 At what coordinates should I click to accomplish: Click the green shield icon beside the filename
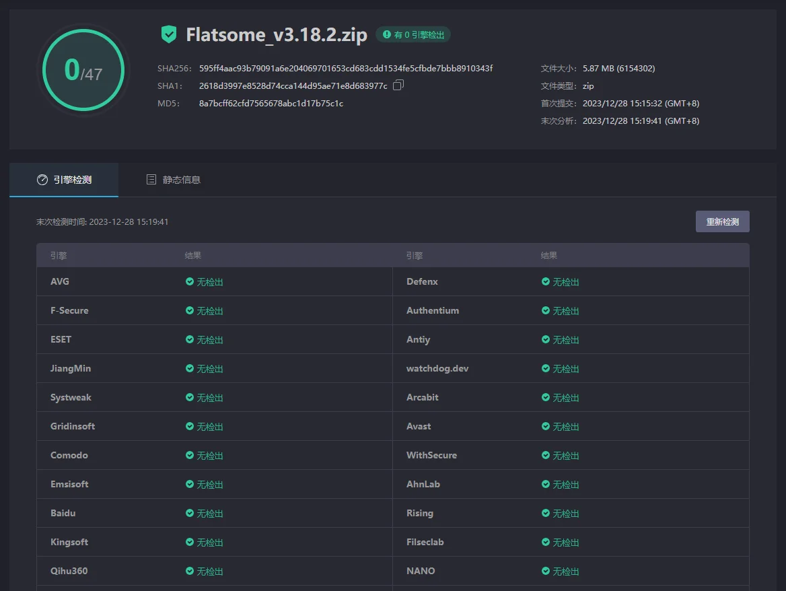(169, 34)
